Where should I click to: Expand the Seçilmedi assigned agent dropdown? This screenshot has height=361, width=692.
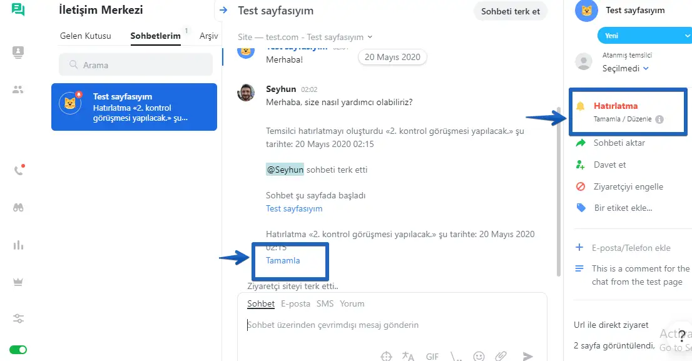point(625,68)
